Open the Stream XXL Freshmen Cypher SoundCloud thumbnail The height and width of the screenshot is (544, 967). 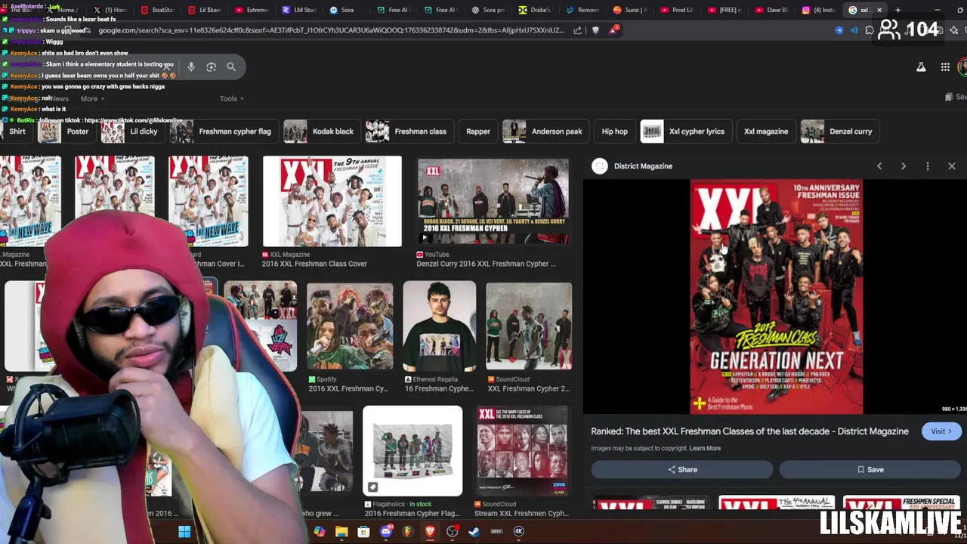(x=522, y=451)
